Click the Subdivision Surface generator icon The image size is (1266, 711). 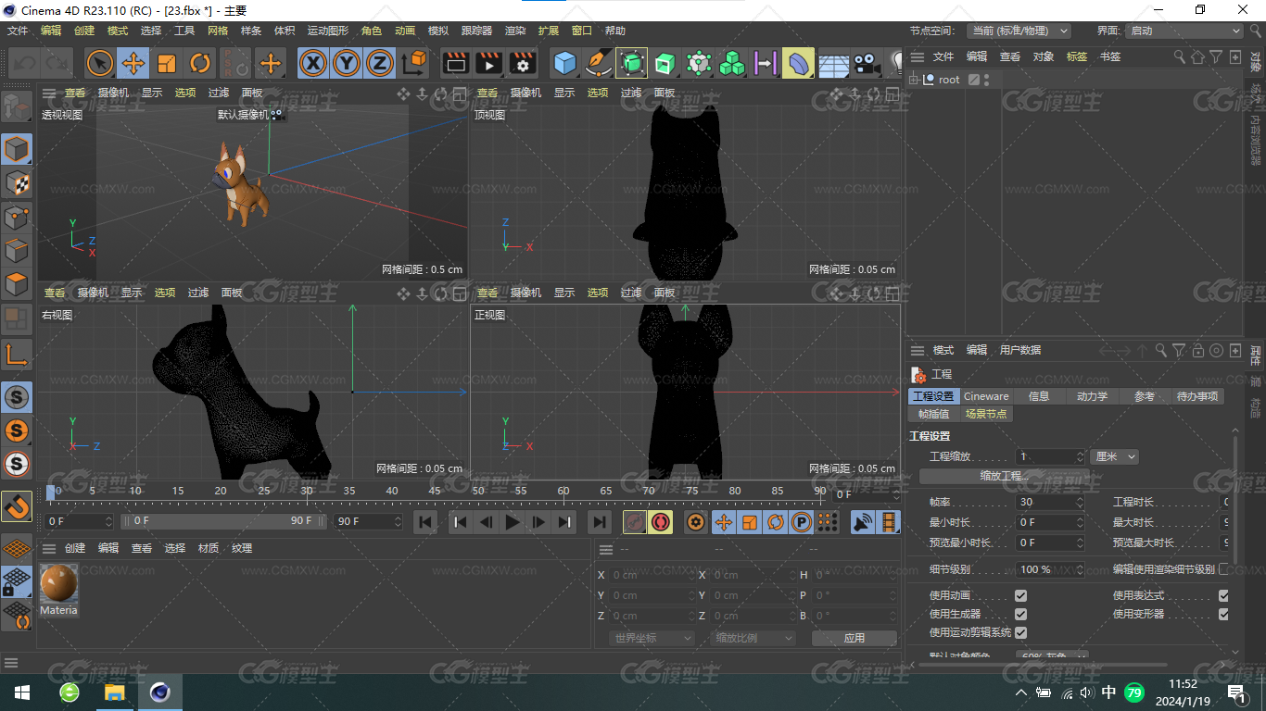point(631,63)
